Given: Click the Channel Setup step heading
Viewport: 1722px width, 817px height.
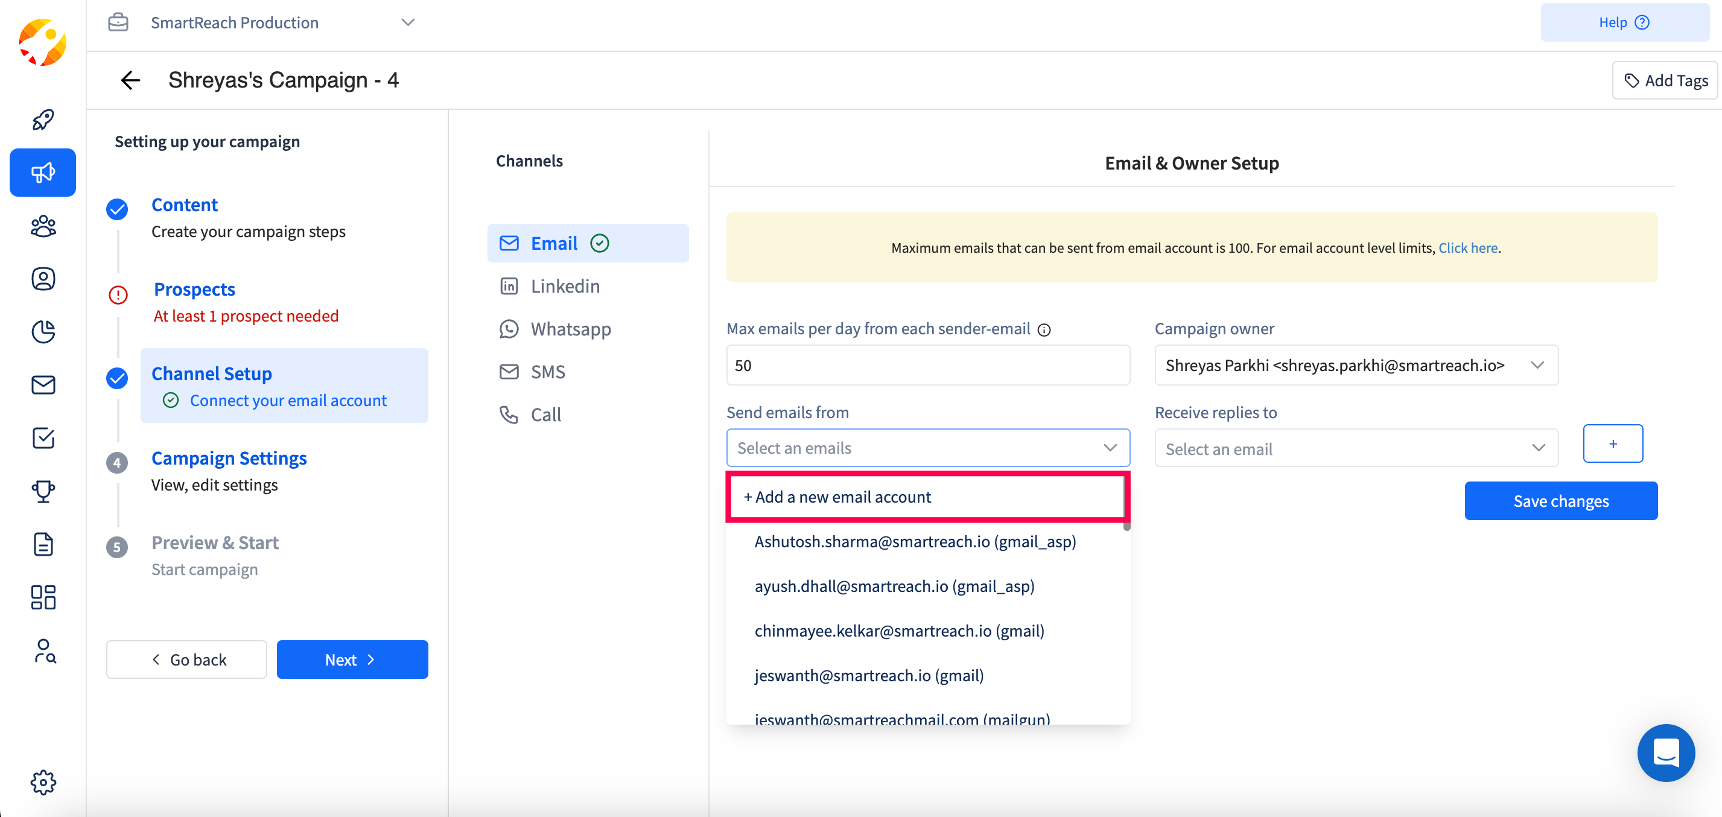Looking at the screenshot, I should (x=211, y=373).
